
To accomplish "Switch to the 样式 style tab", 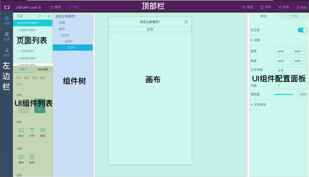I will tap(264, 16).
